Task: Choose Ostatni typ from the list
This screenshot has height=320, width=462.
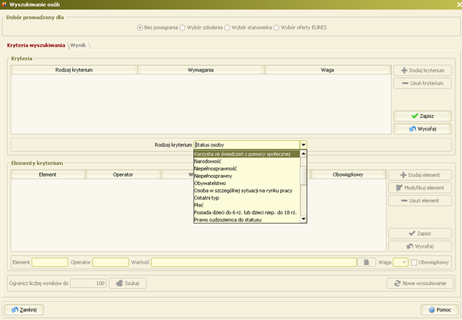Action: 247,198
